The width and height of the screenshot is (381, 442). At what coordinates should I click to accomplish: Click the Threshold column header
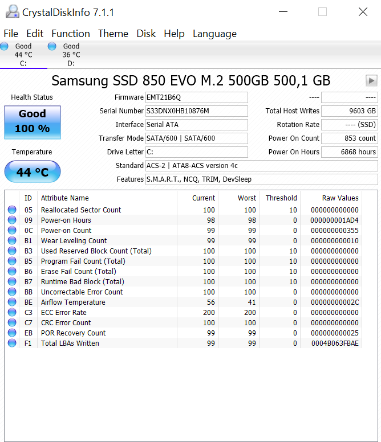click(x=279, y=198)
